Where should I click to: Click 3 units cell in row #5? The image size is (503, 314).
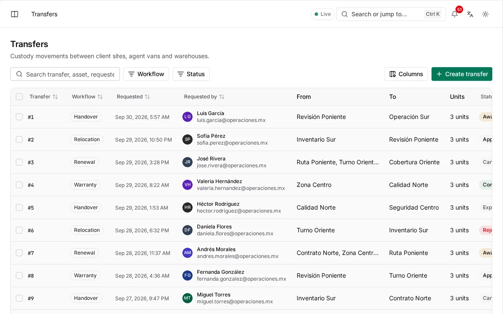click(459, 207)
